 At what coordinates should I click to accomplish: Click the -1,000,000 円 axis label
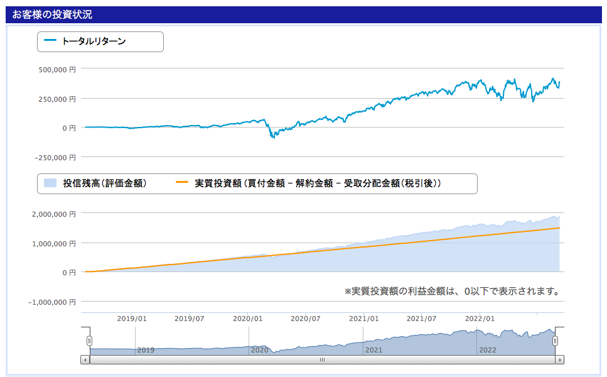52,302
